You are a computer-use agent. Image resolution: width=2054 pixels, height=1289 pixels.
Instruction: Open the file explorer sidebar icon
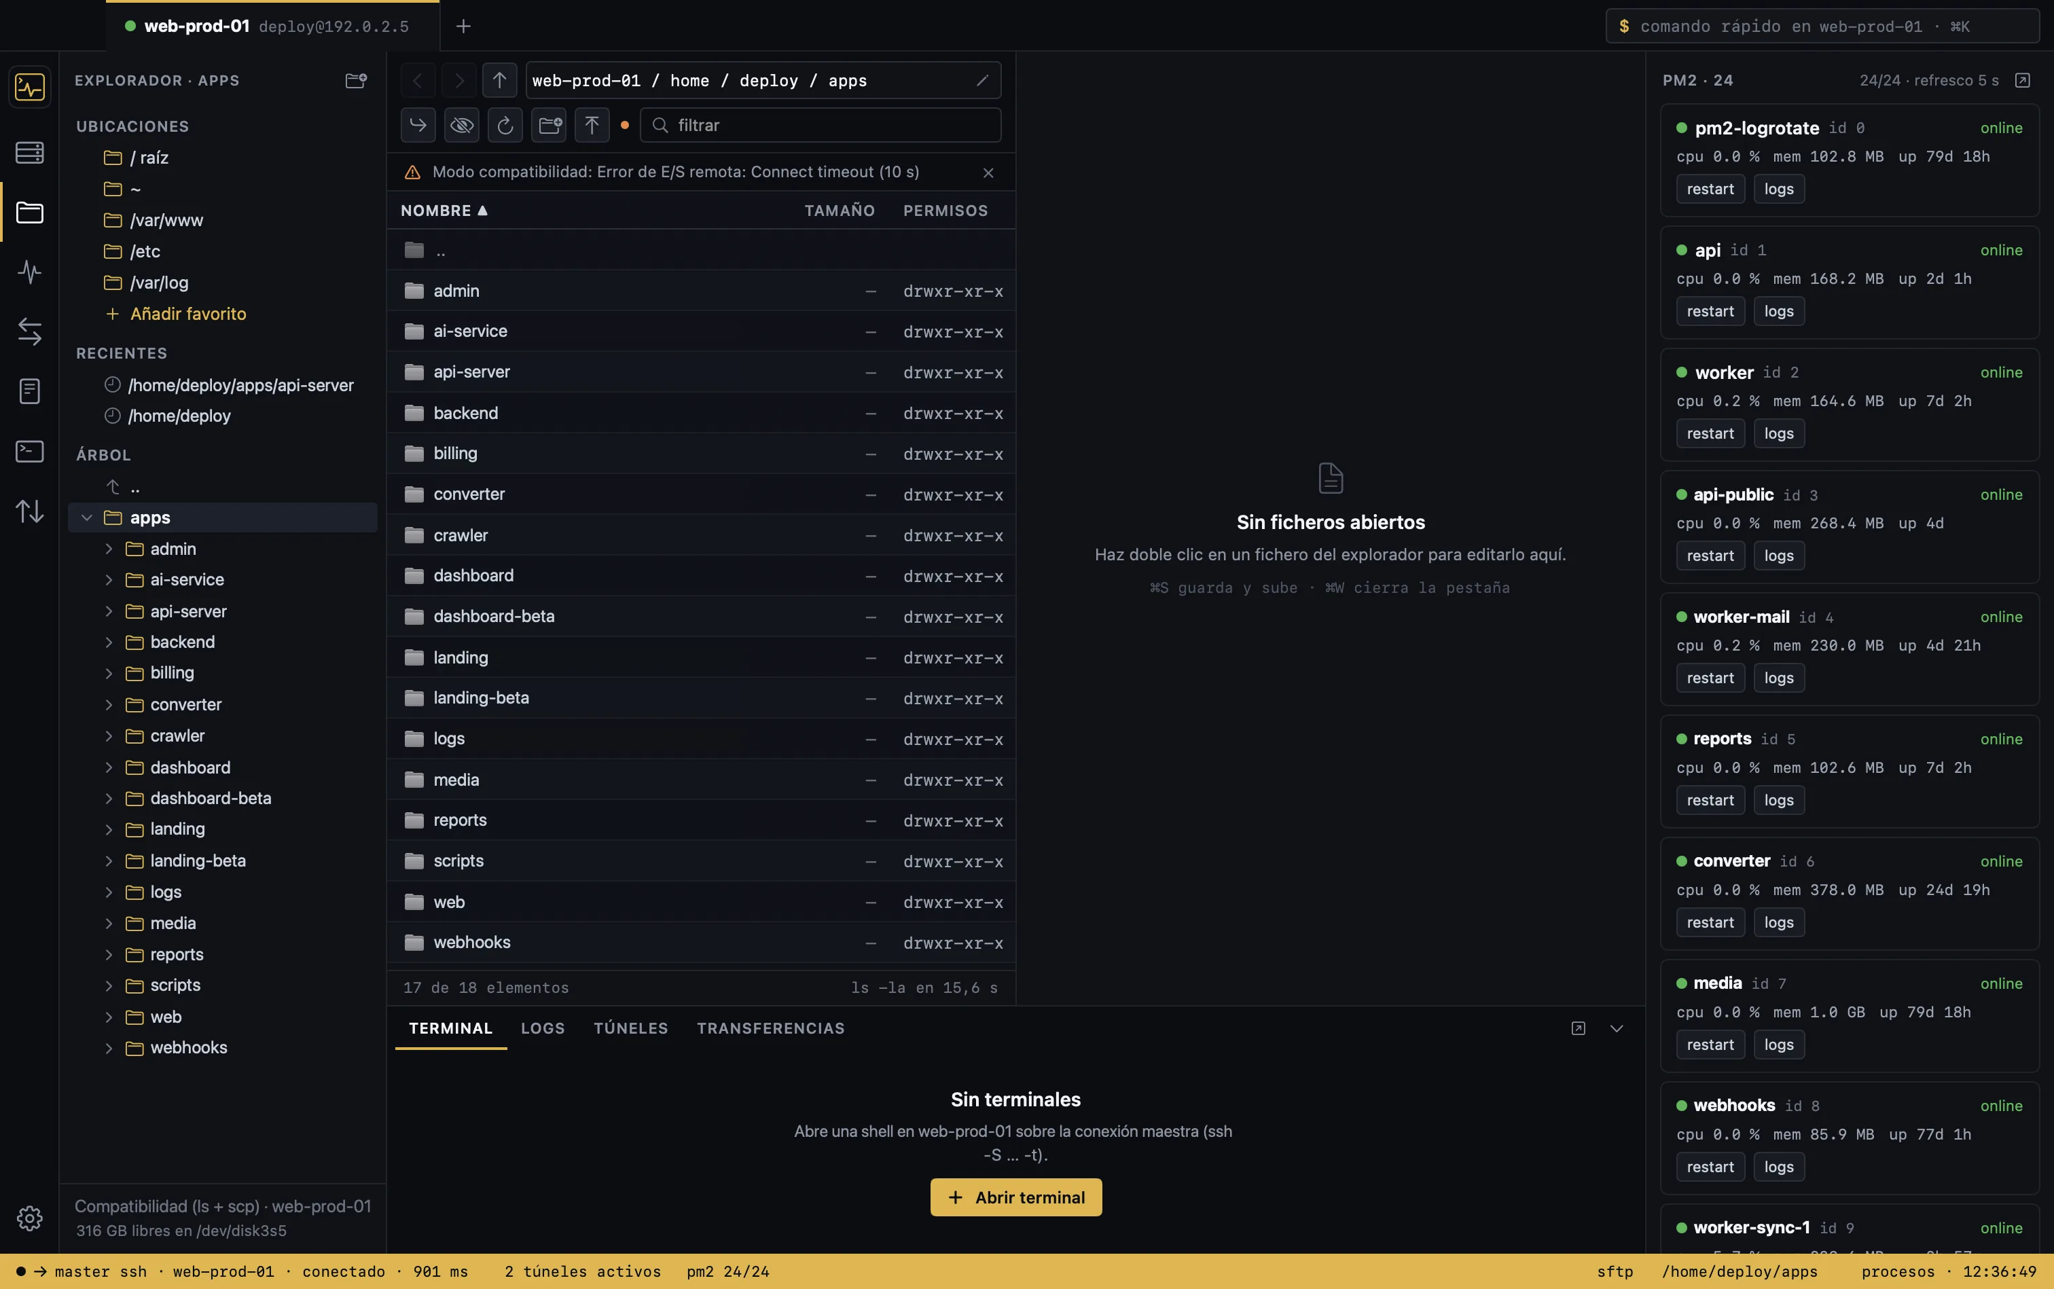[x=30, y=213]
